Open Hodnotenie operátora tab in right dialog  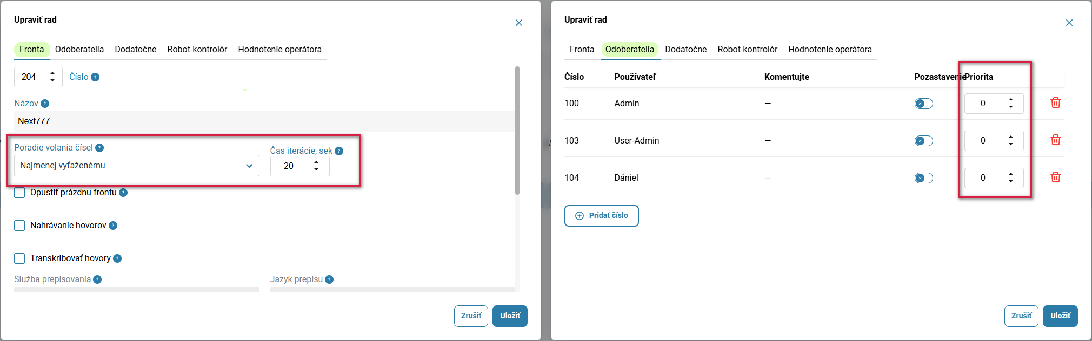tap(830, 50)
